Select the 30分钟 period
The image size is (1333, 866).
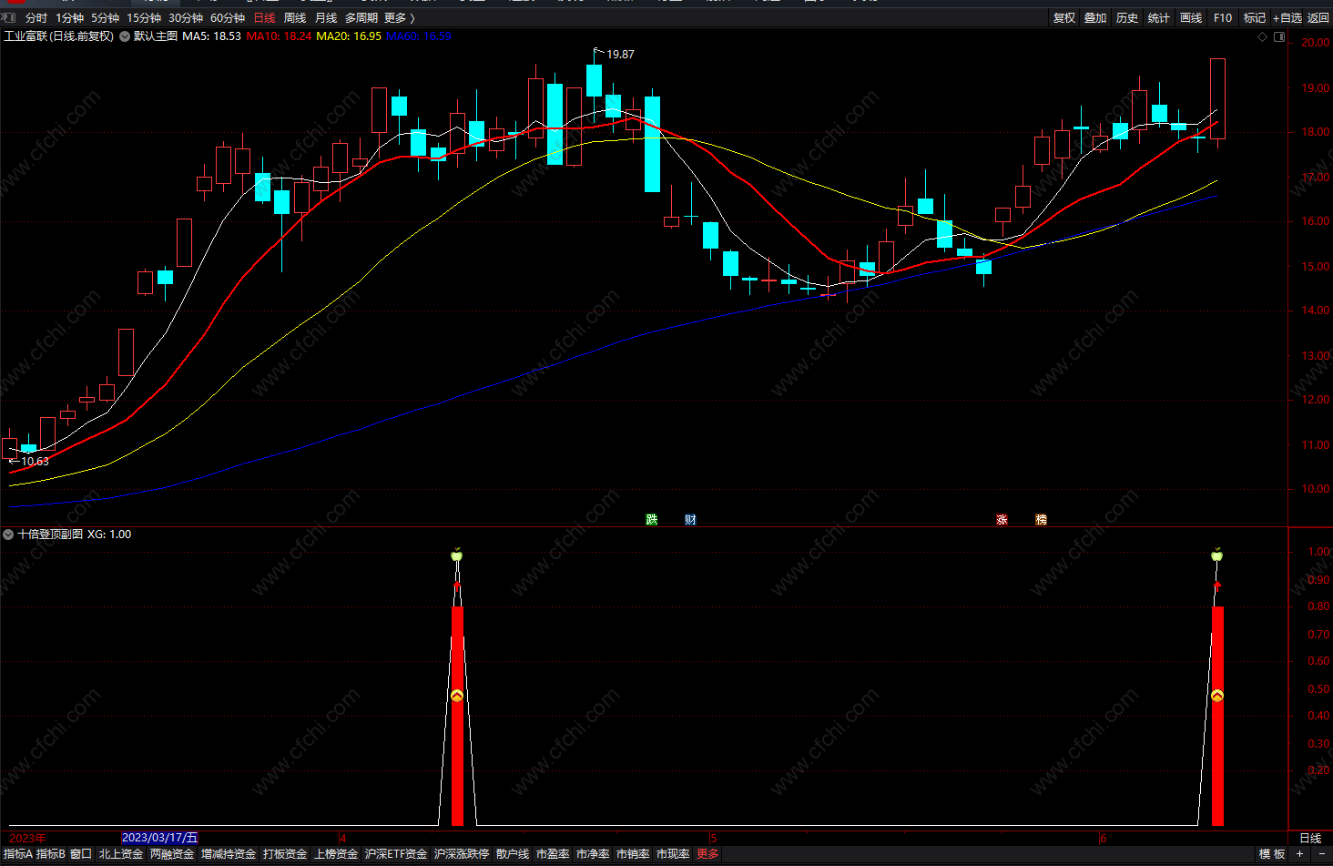coord(186,18)
